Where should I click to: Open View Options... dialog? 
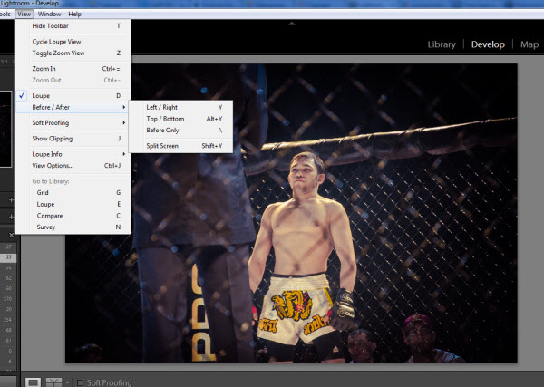click(53, 166)
